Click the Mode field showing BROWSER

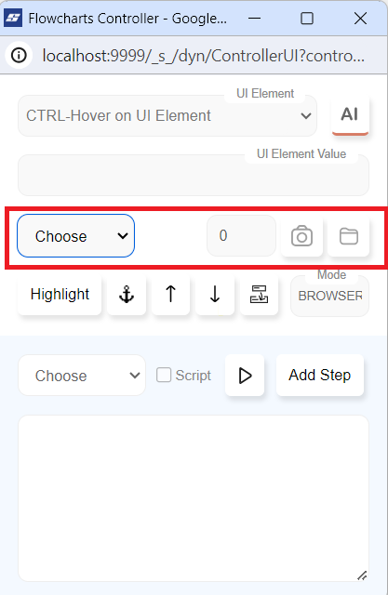point(329,296)
